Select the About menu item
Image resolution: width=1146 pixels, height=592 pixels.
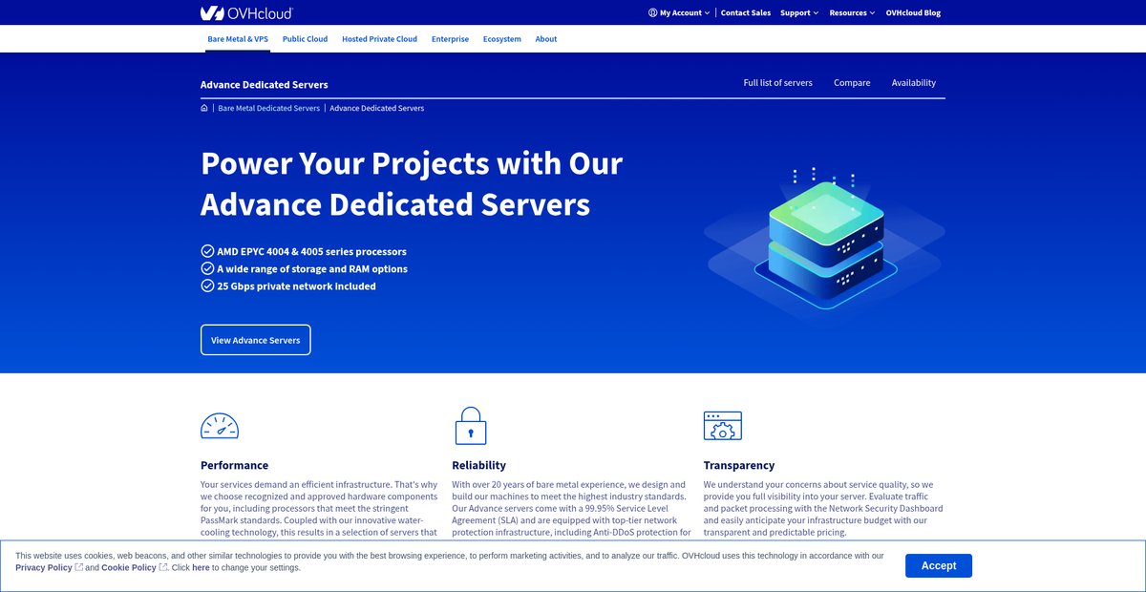[x=546, y=39]
